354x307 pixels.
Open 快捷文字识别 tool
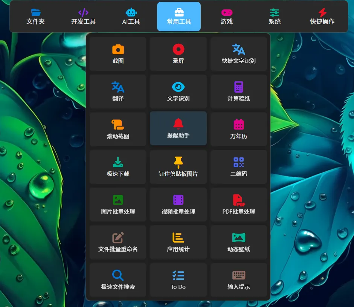tap(239, 54)
